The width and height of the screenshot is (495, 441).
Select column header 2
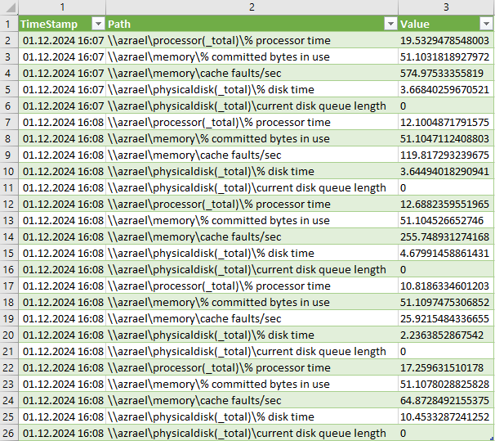pyautogui.click(x=252, y=7)
